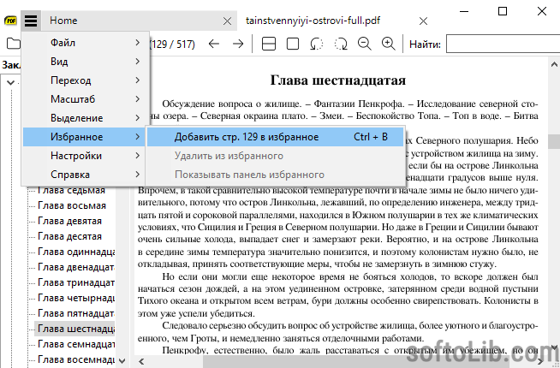Open the Выделение submenu

[84, 118]
